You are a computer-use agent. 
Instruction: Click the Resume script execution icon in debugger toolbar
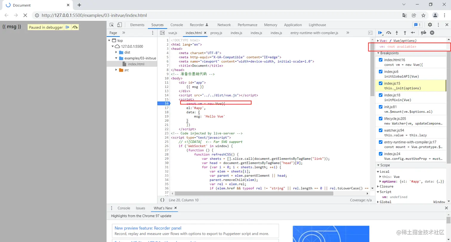coord(380,33)
